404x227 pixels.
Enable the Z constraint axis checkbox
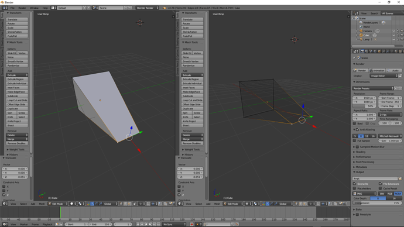click(4, 195)
